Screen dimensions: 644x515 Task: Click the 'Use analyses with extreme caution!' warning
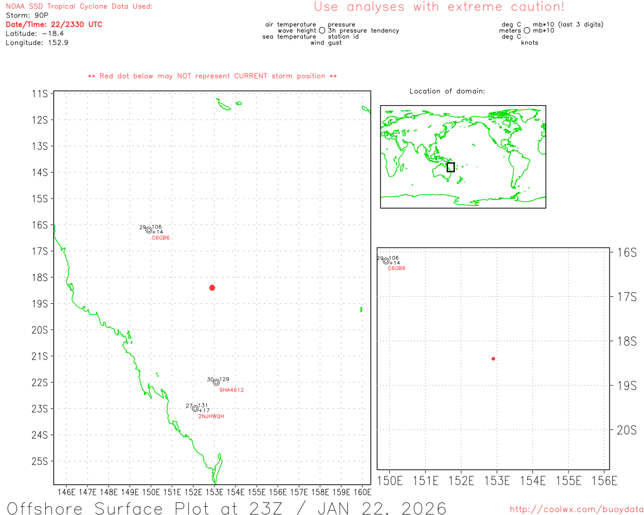pos(439,7)
